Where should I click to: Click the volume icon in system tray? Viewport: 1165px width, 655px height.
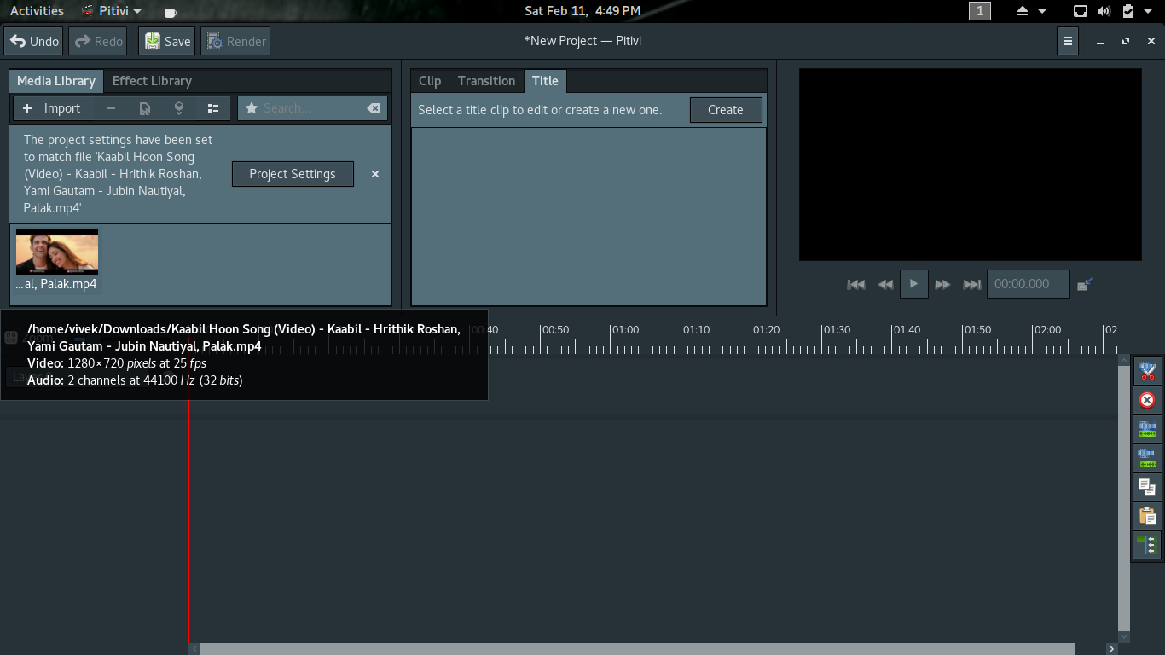pyautogui.click(x=1104, y=11)
